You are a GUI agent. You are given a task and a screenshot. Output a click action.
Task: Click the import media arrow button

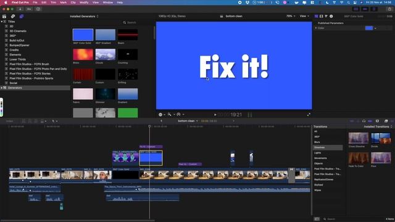20,9
